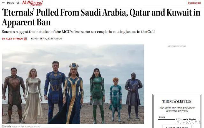The width and height of the screenshot is (204, 128).
Task: Click the ADVERTISEMENT label area
Action: (177, 46)
